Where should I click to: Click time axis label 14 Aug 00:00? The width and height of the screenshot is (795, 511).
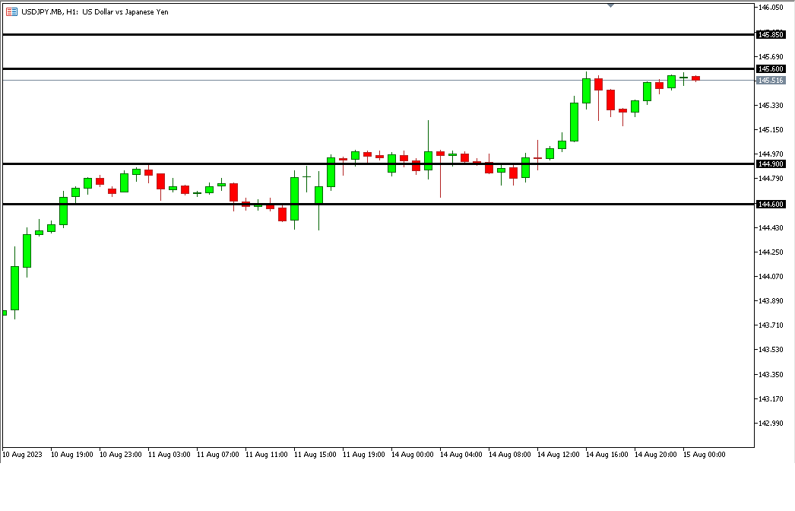413,454
